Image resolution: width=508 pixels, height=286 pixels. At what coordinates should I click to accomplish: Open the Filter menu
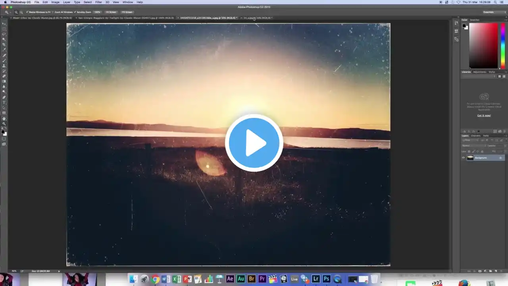tap(98, 2)
